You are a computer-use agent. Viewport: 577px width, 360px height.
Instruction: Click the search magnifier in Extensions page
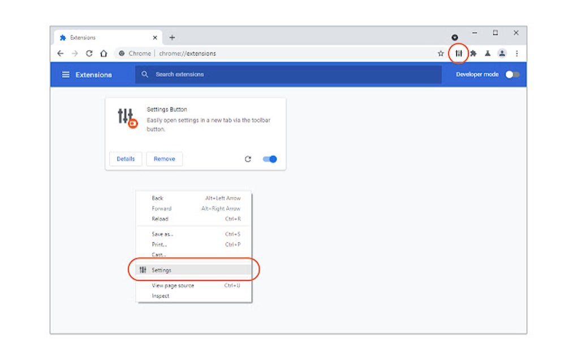tap(145, 74)
